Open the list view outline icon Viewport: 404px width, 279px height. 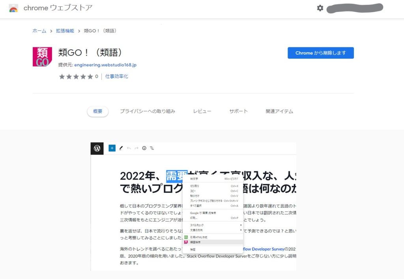pyautogui.click(x=152, y=148)
